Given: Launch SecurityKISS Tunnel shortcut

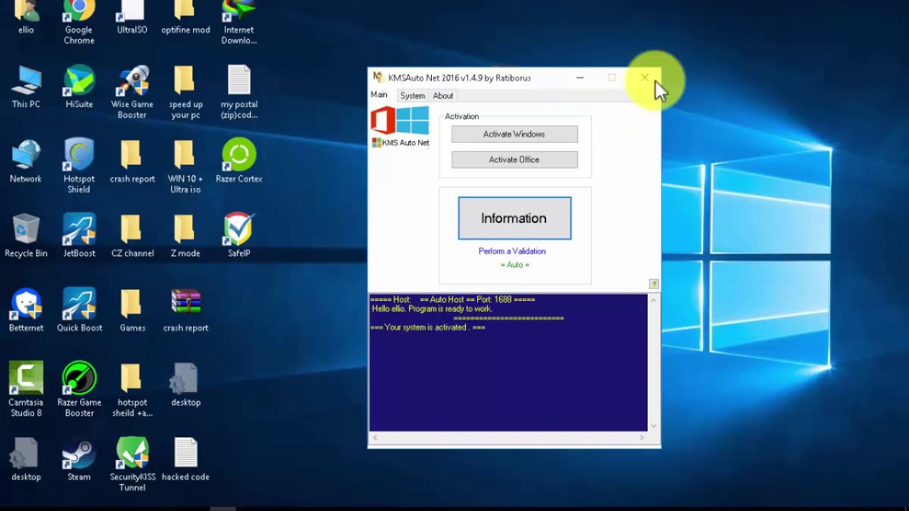Looking at the screenshot, I should 132,464.
